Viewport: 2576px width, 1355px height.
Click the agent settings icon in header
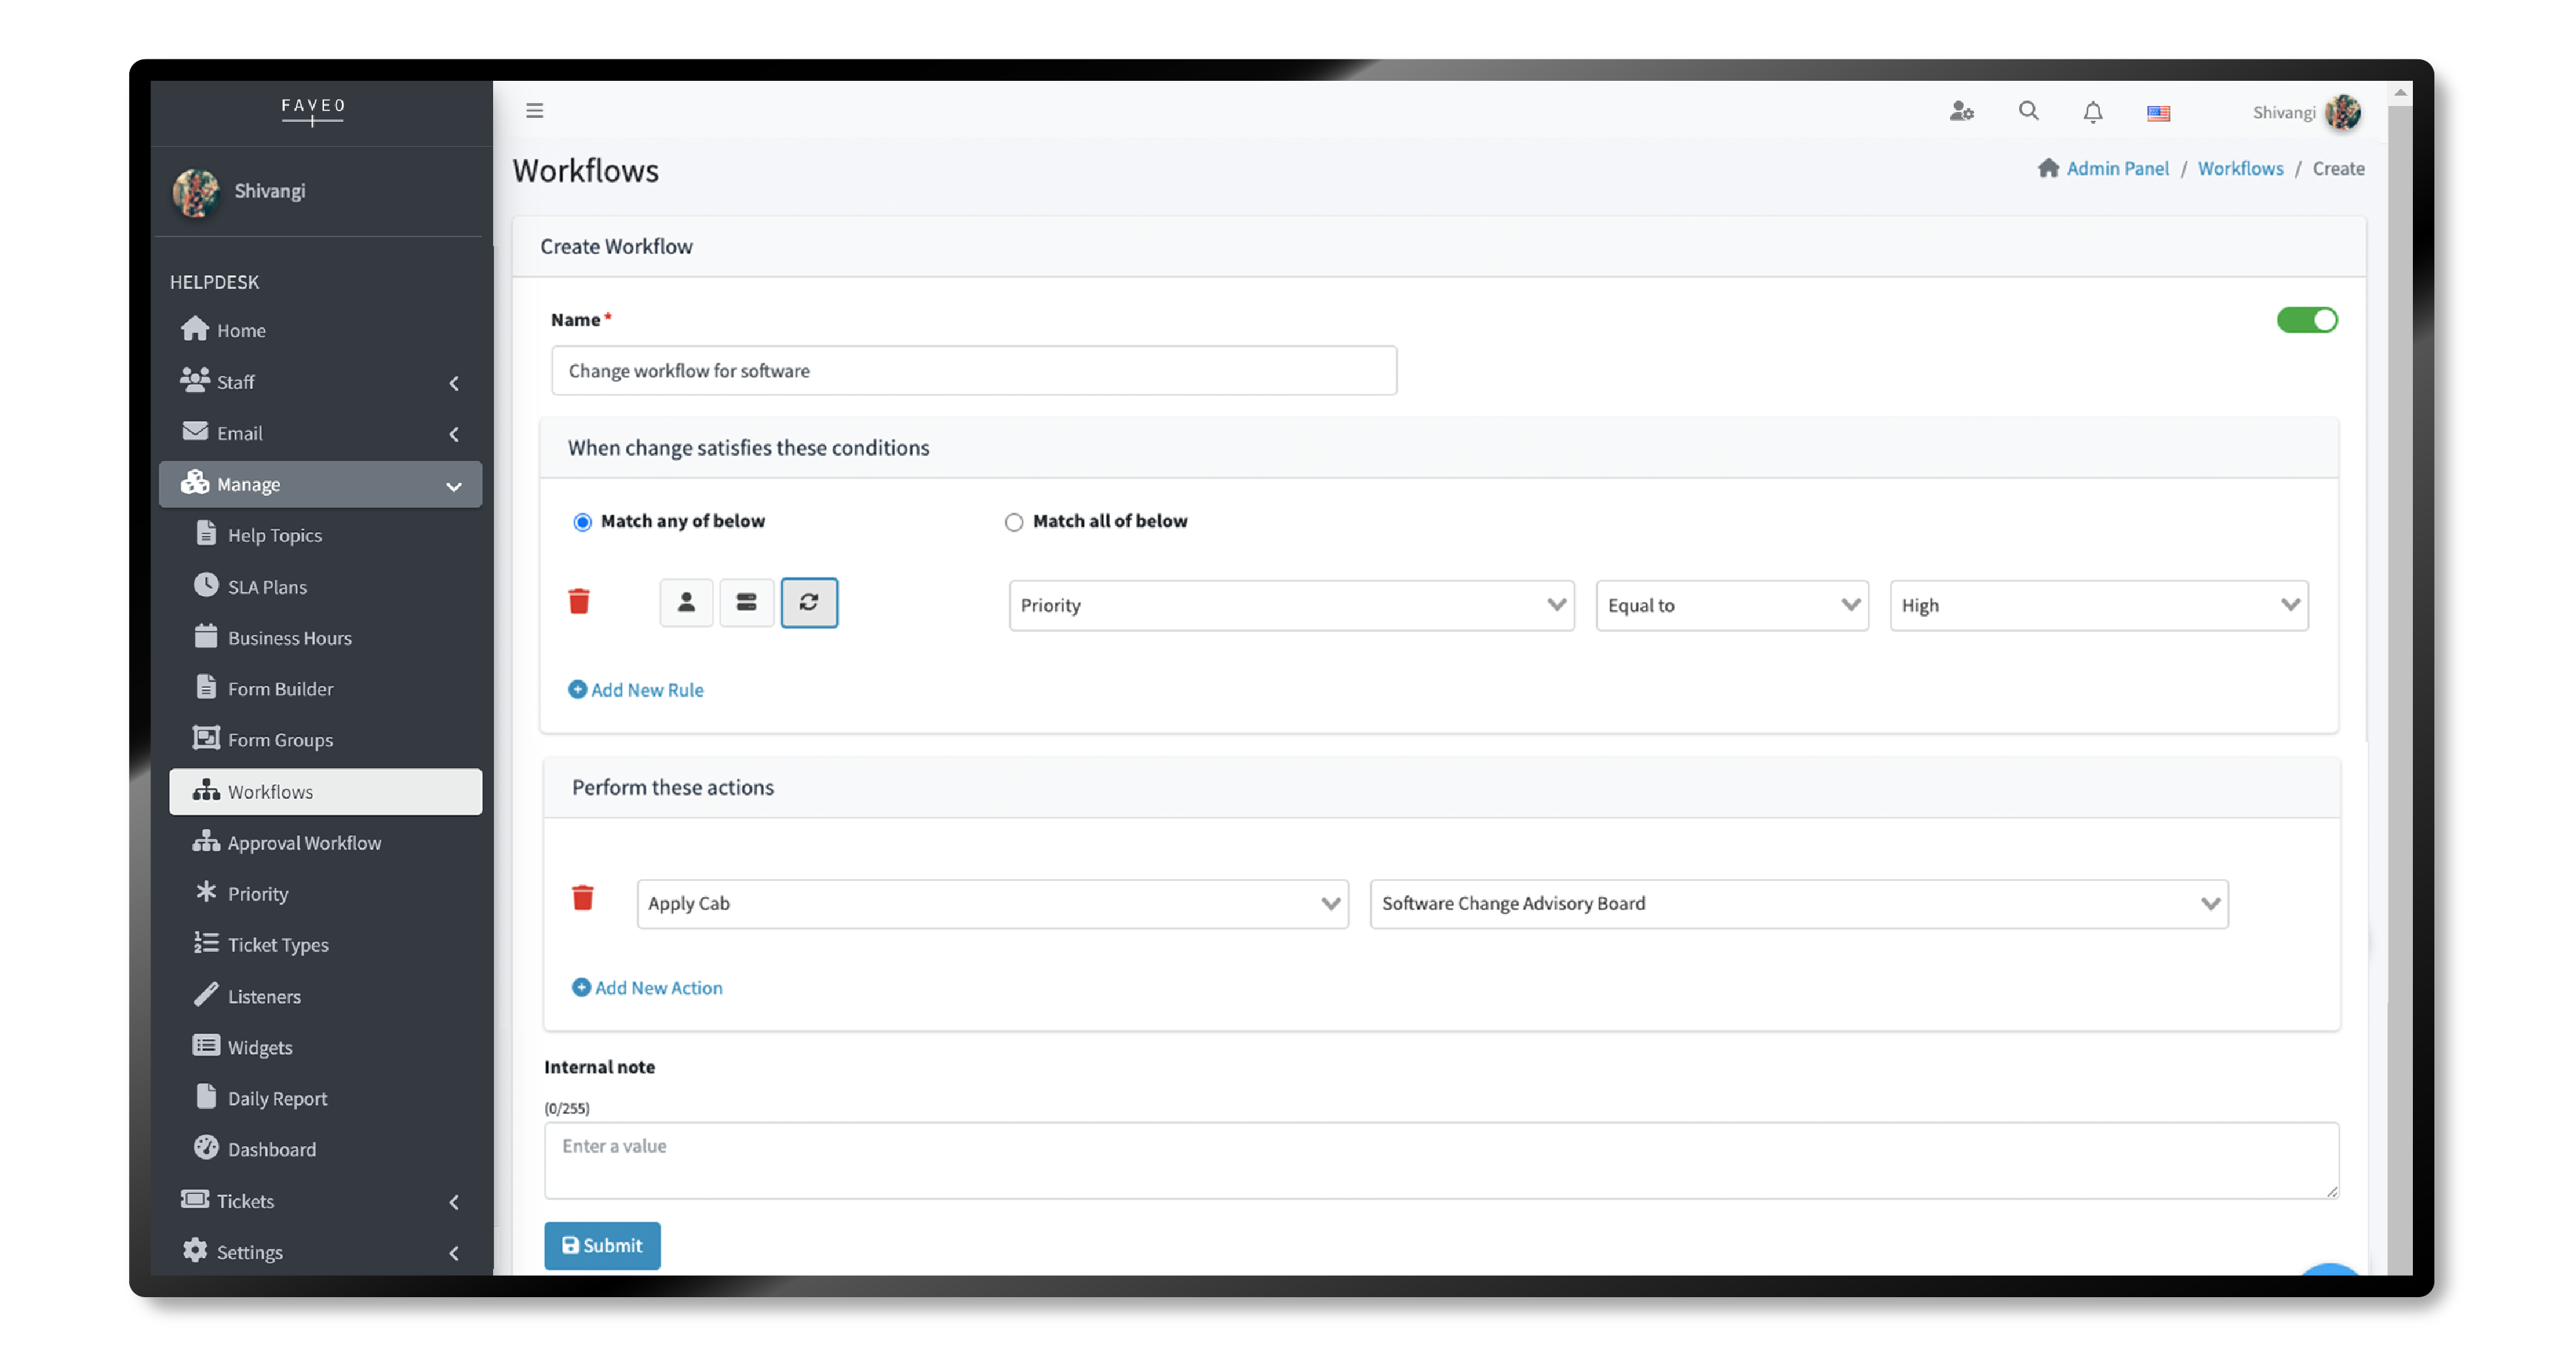1961,111
